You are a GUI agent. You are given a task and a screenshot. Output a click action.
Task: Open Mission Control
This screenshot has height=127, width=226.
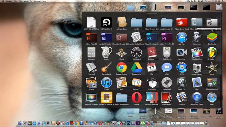tap(212, 83)
